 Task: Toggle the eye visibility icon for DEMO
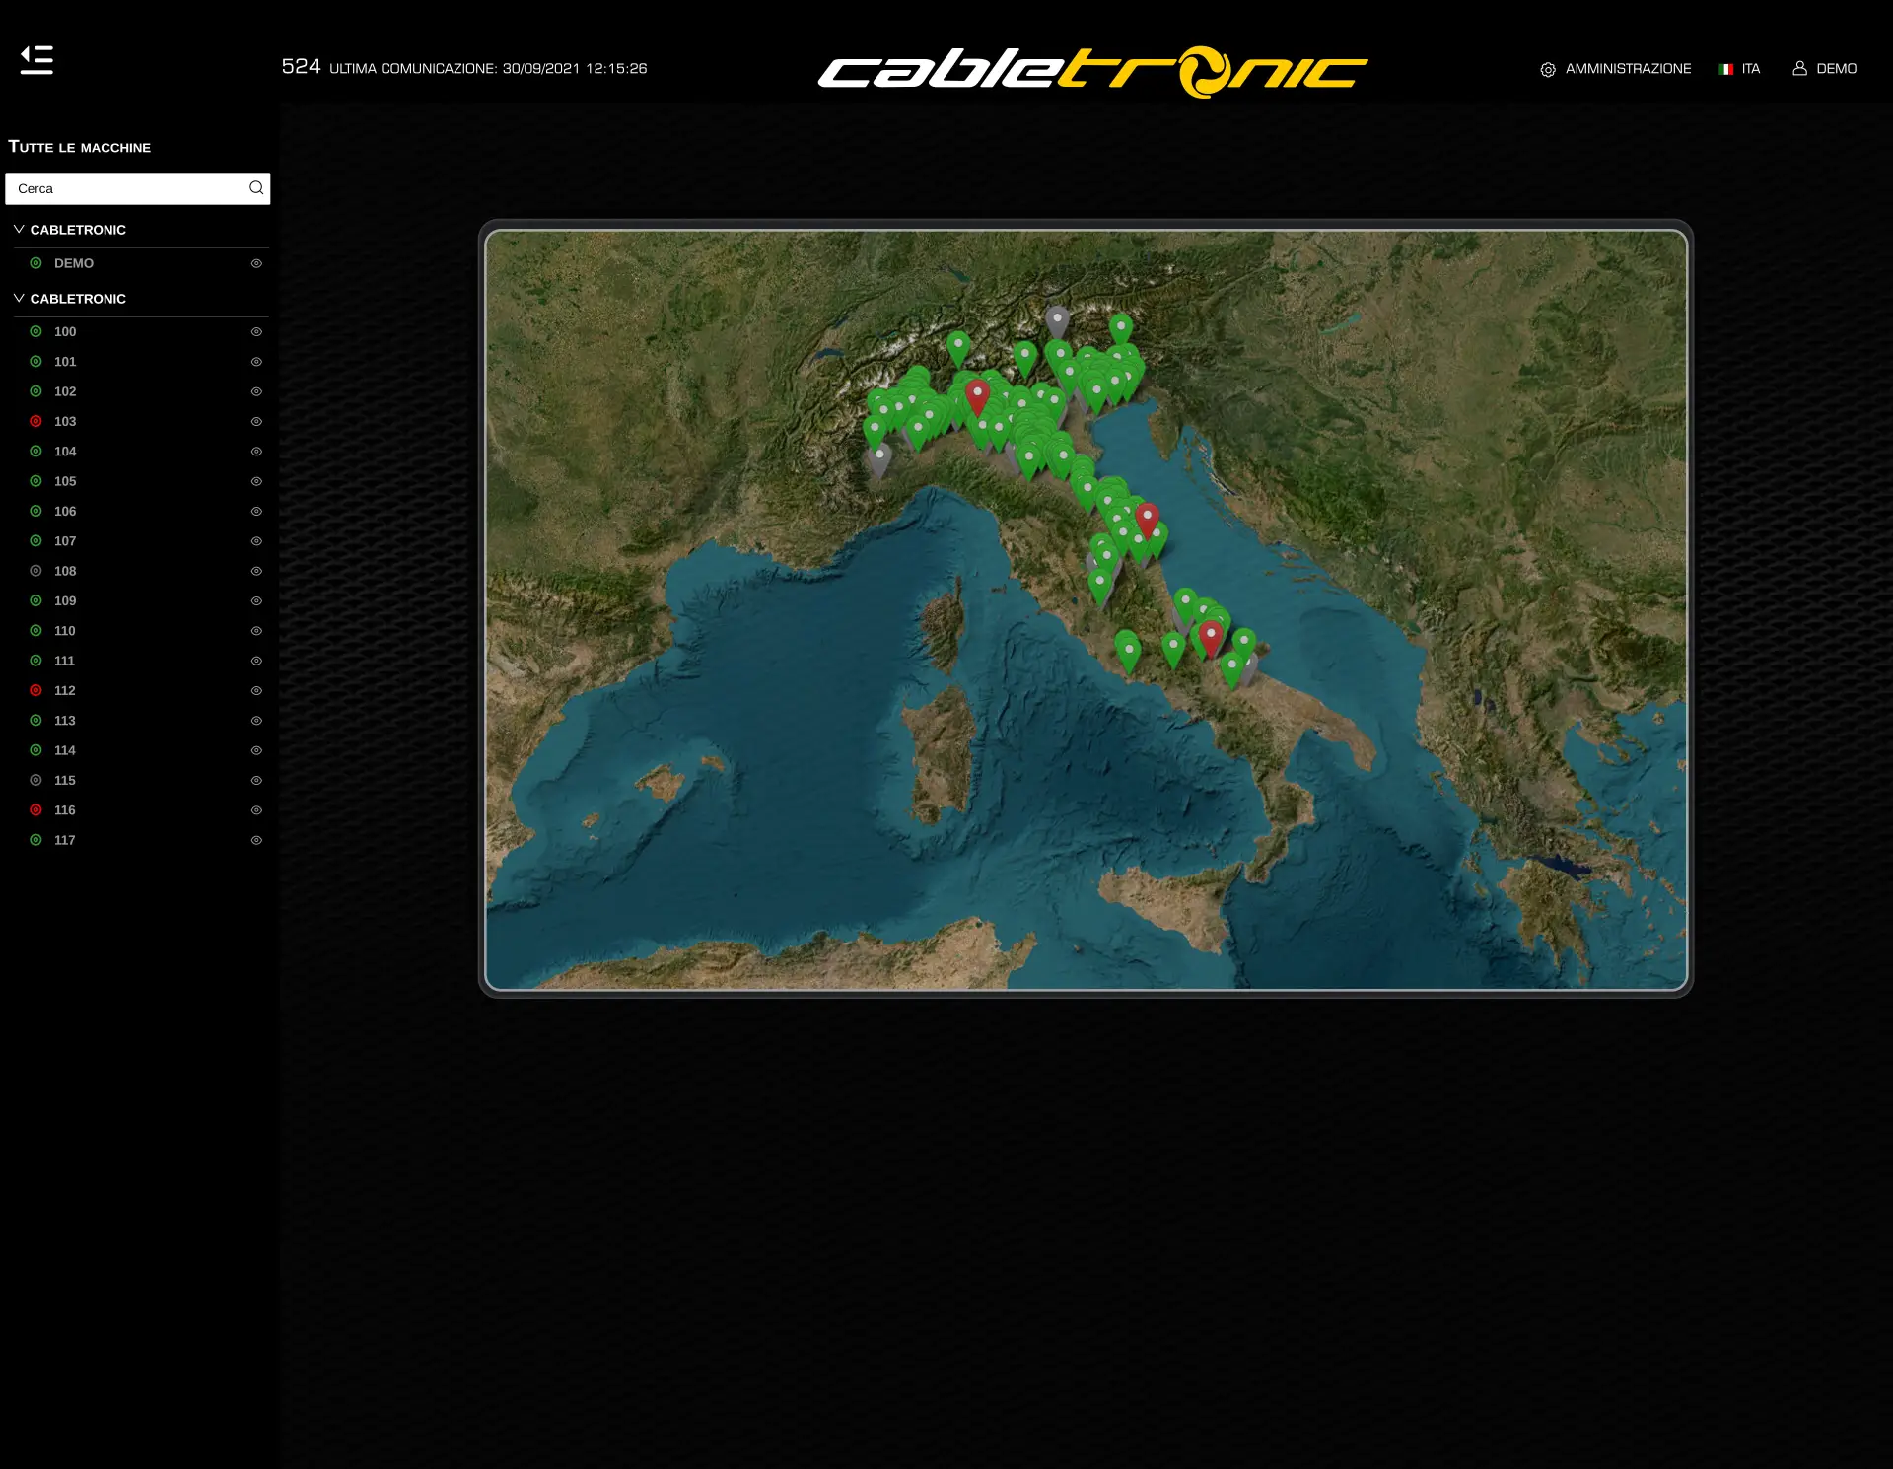(x=256, y=263)
